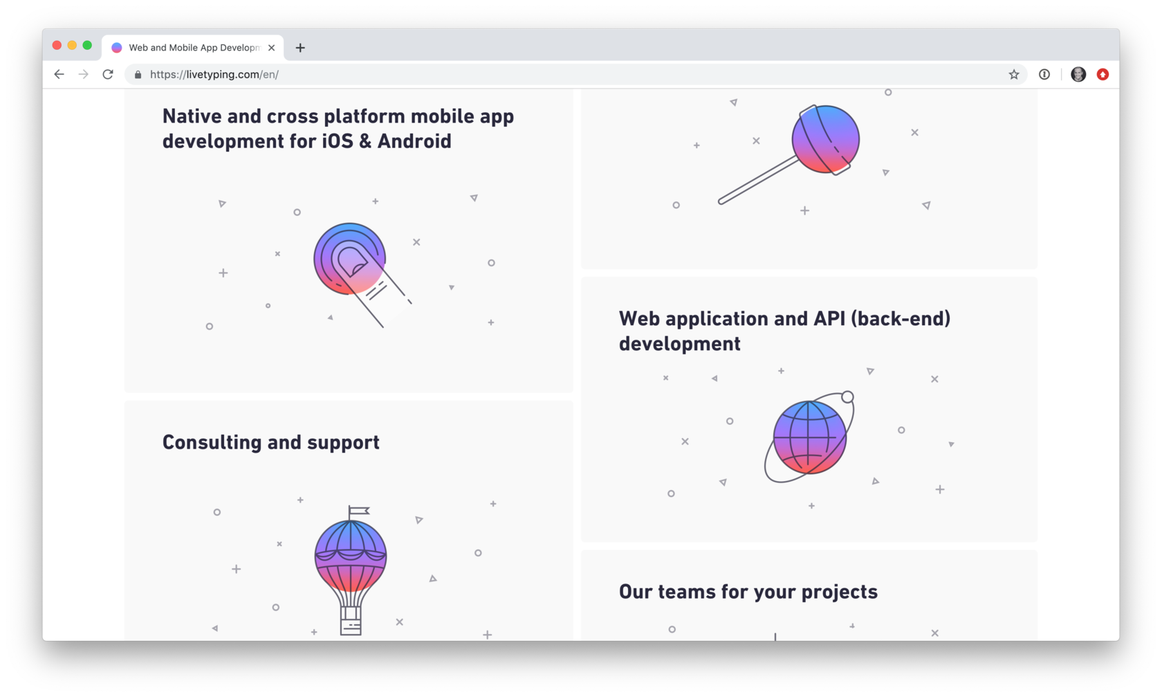1162x697 pixels.
Task: Click the Our teams for your projects heading
Action: pyautogui.click(x=748, y=592)
